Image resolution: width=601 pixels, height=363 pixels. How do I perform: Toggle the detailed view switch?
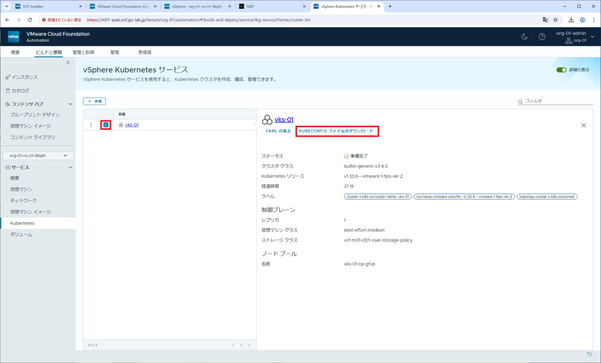[x=561, y=70]
